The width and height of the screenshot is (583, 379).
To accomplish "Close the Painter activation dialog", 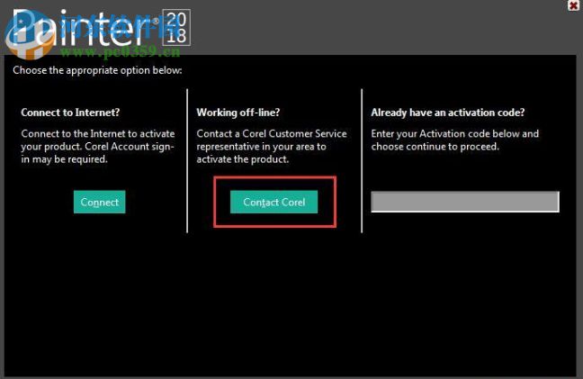I will [574, 5].
